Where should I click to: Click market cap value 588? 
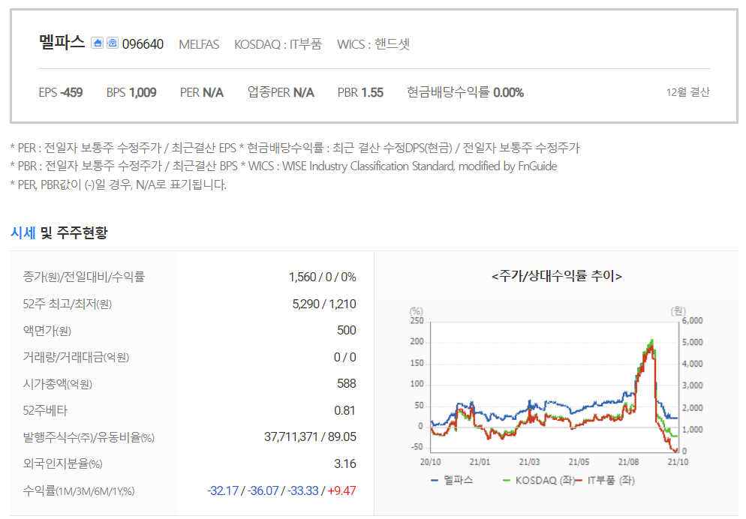(347, 383)
